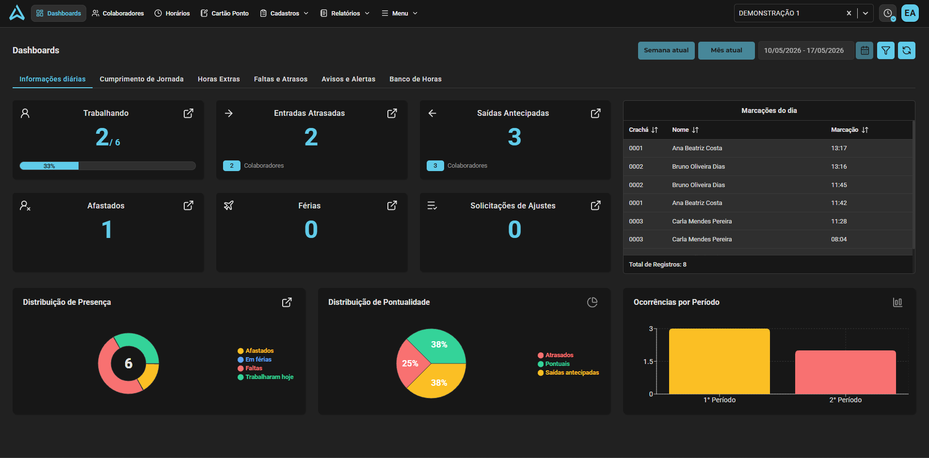The width and height of the screenshot is (929, 458).
Task: Toggle Atrasados legend in punctuality chart
Action: [x=556, y=355]
